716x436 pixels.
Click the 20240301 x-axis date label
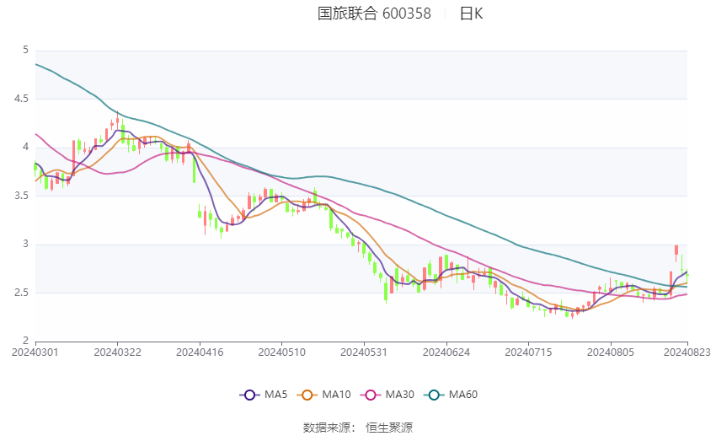[35, 353]
